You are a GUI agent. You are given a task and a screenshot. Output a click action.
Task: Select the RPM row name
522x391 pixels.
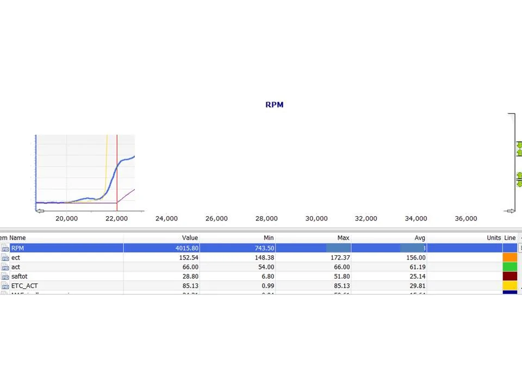(17, 248)
